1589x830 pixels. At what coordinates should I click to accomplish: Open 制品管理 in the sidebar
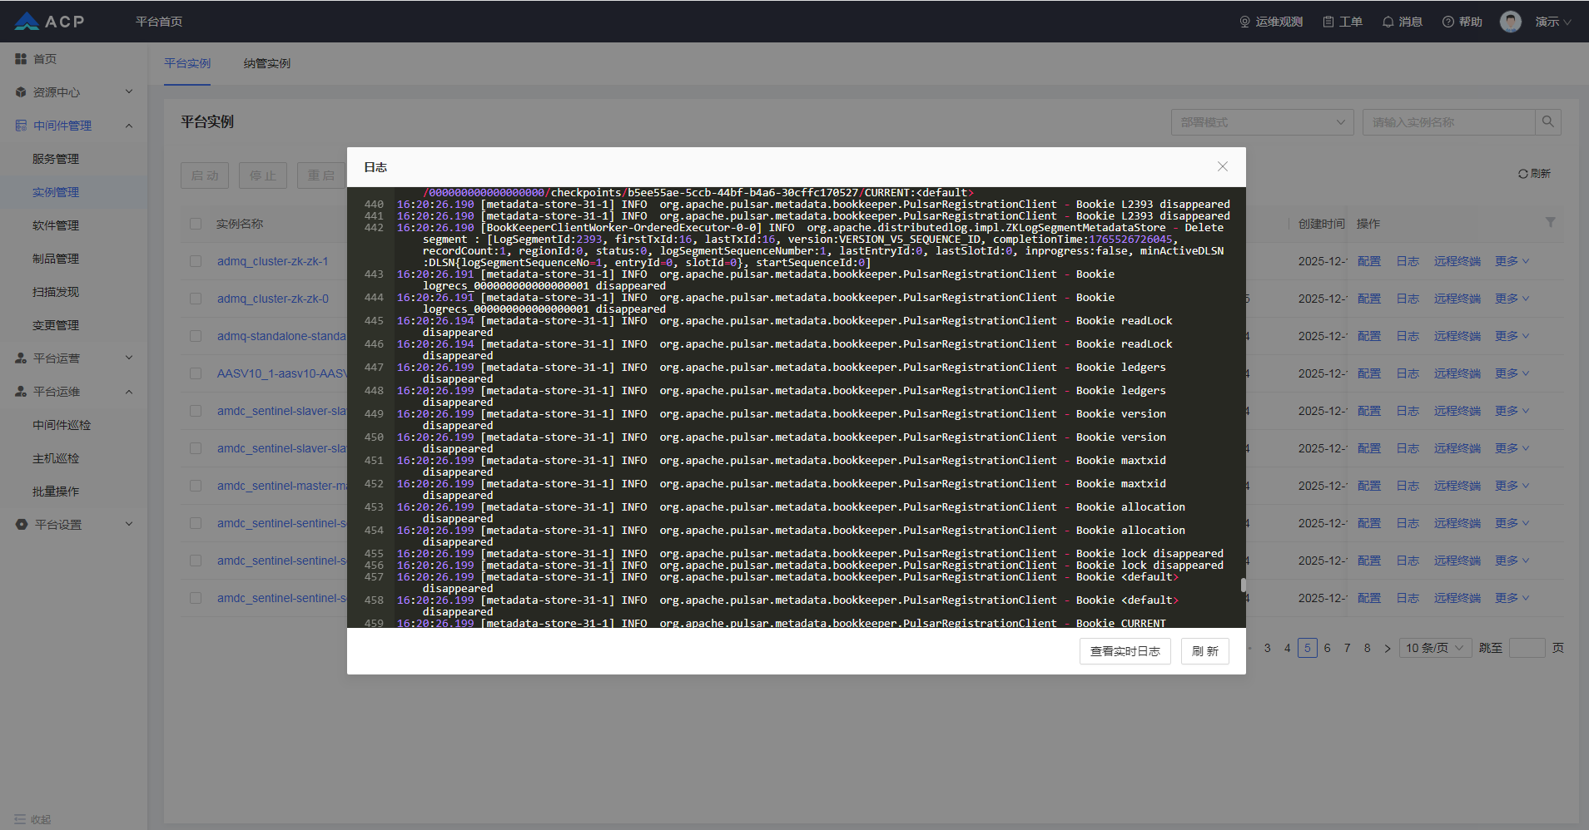tap(56, 259)
